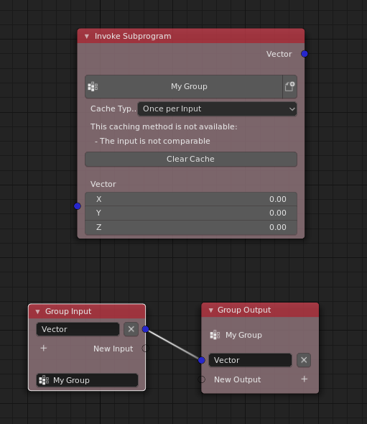This screenshot has width=367, height=424.
Task: Click Vector output socket on Invoke Subprogram node
Action: tap(305, 54)
